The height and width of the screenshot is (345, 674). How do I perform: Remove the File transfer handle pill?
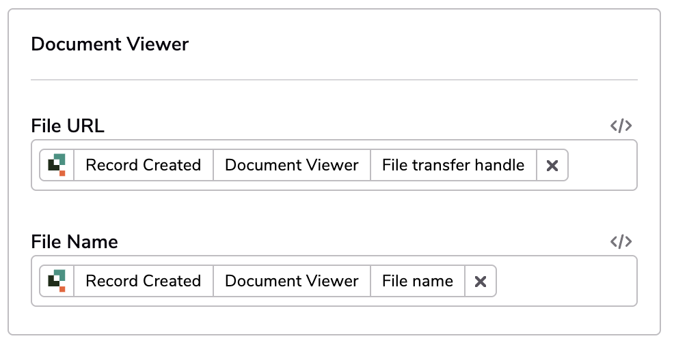[x=552, y=166]
